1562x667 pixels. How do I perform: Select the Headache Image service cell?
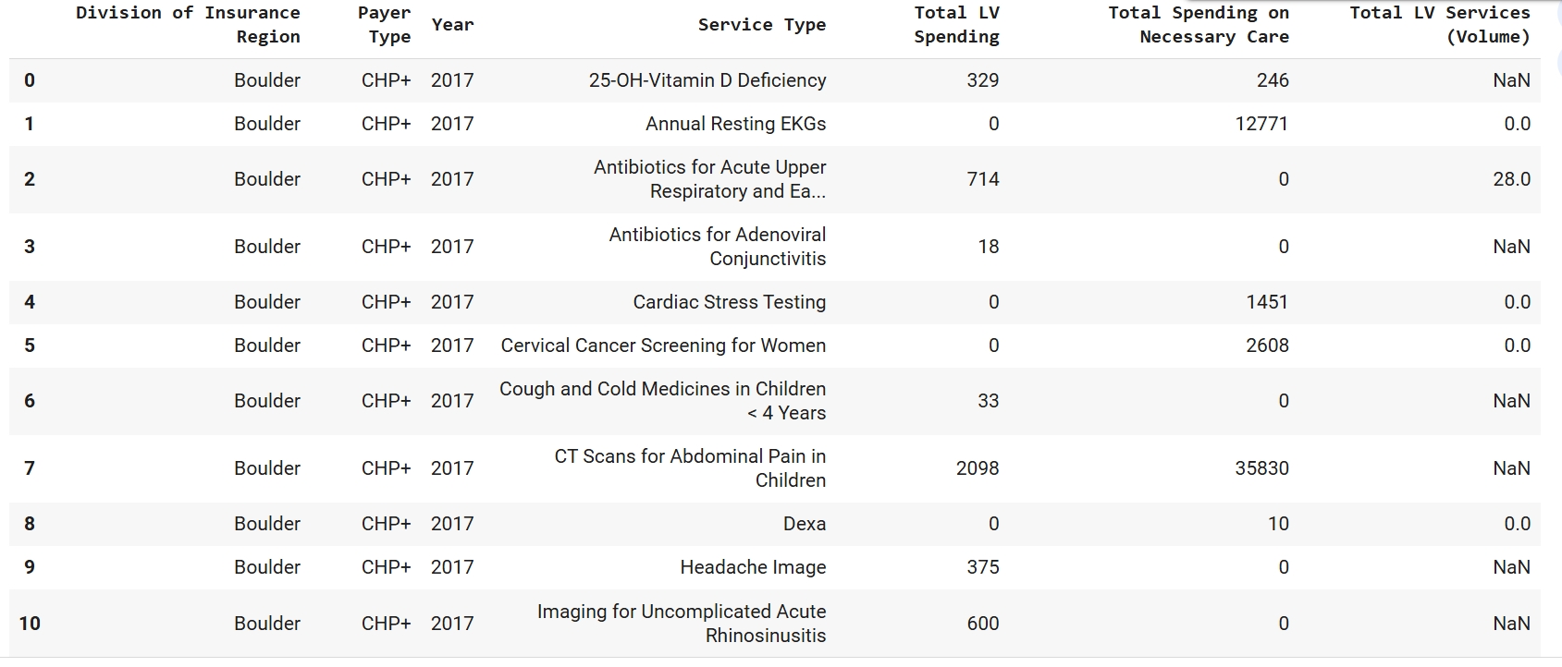click(x=753, y=567)
